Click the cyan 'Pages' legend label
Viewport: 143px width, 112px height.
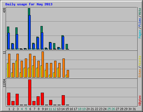(x=140, y=34)
